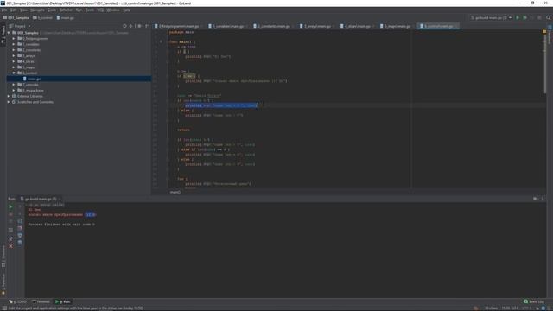553x311 pixels.
Task: Open the go build main.go run configuration dropdown
Action: click(x=491, y=17)
